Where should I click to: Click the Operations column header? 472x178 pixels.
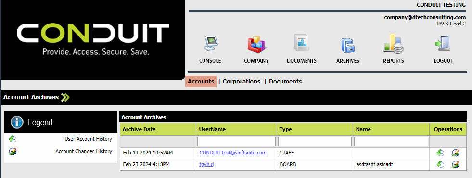click(x=448, y=129)
